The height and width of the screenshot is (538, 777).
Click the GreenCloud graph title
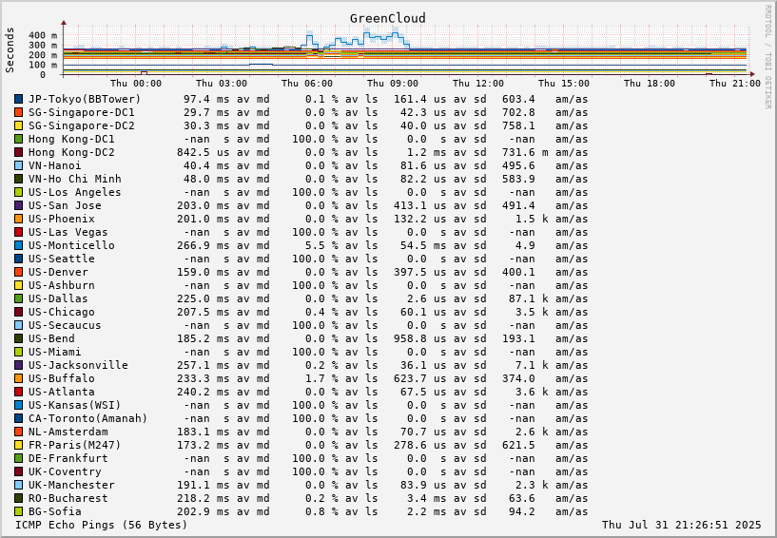click(x=387, y=18)
